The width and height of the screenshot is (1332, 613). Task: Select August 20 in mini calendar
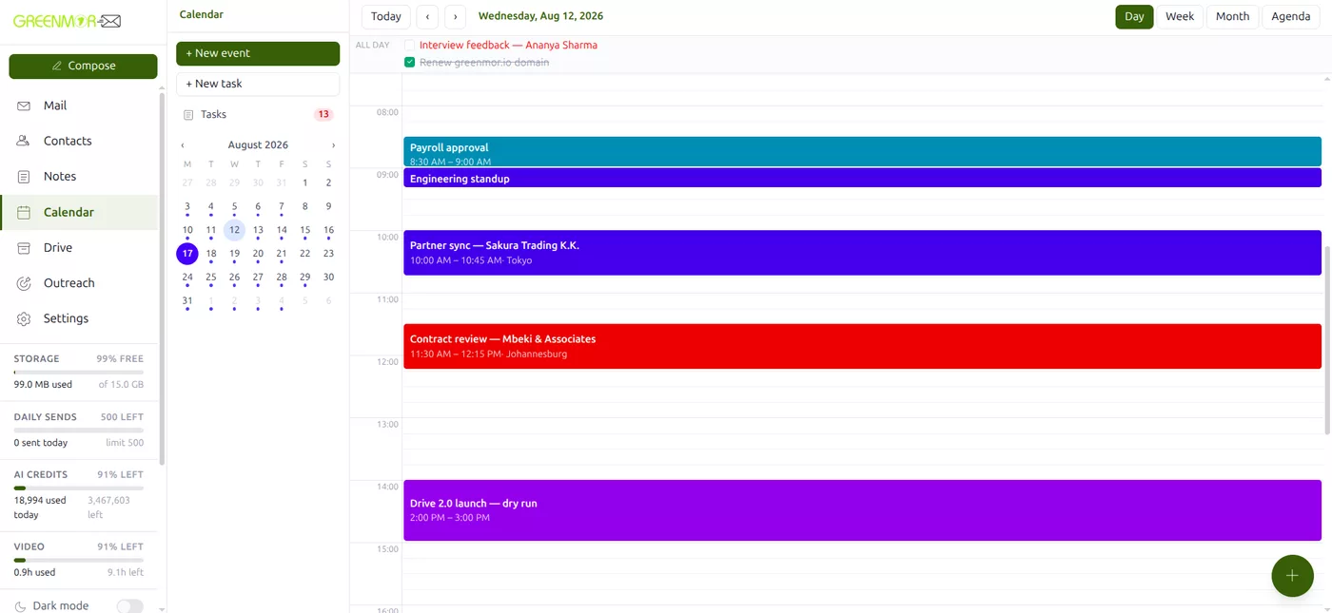[258, 254]
